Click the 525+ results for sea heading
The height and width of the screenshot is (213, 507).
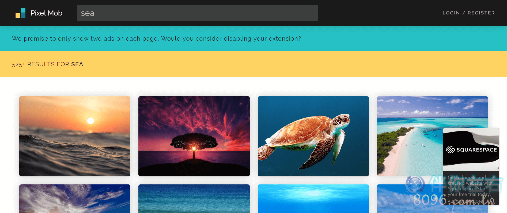point(48,64)
